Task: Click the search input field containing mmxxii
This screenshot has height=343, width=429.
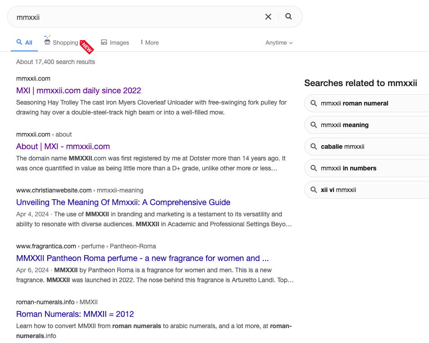Action: (135, 17)
